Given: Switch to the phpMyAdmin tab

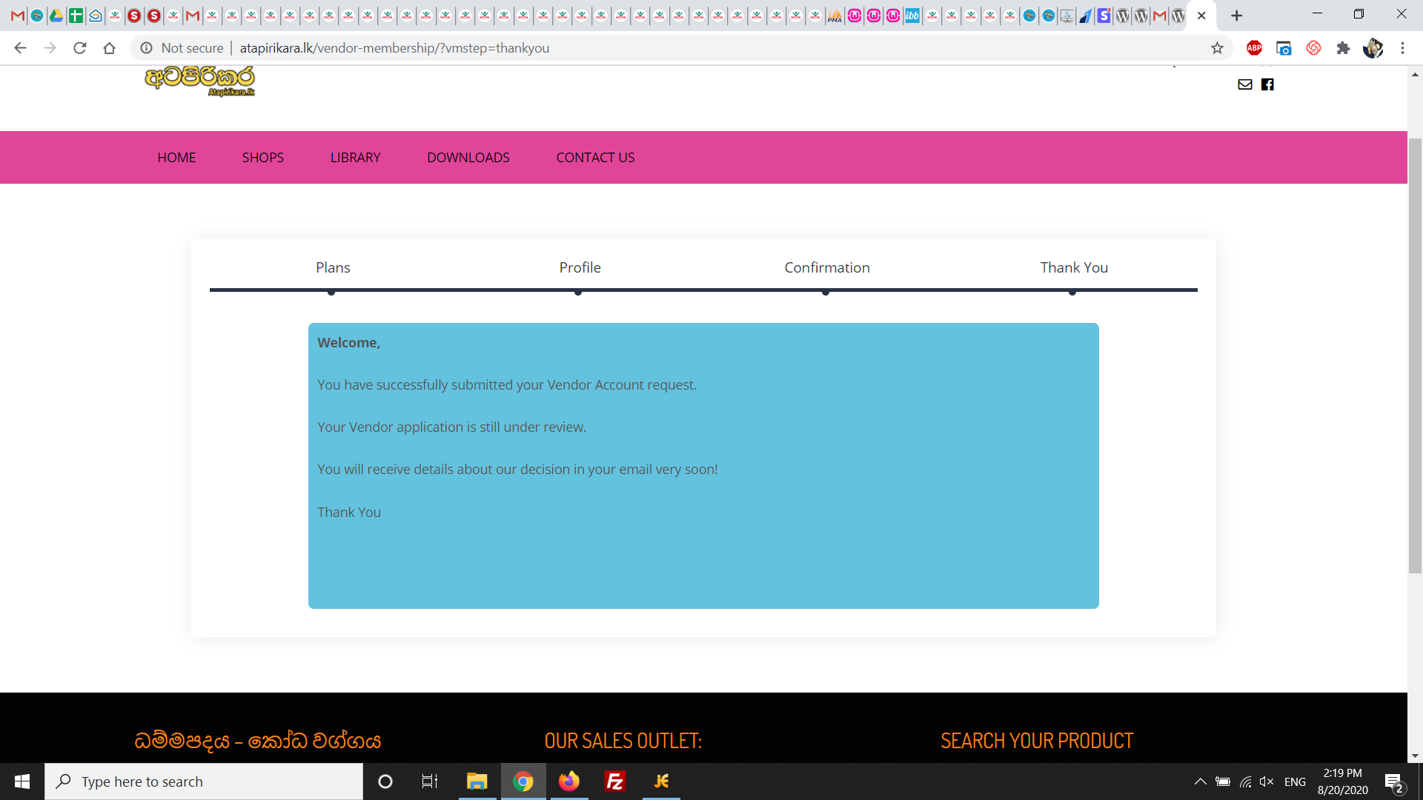Looking at the screenshot, I should (835, 16).
